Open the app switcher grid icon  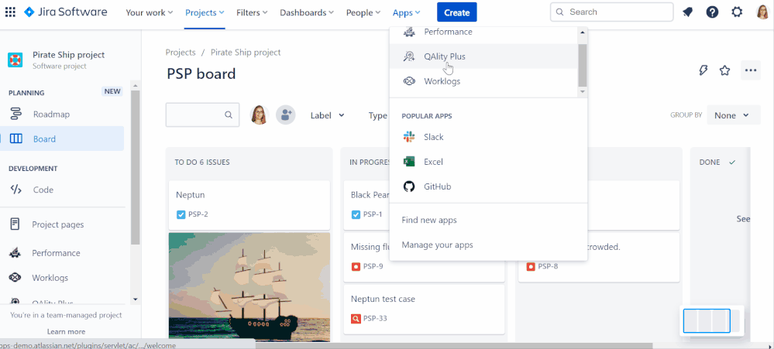(10, 12)
